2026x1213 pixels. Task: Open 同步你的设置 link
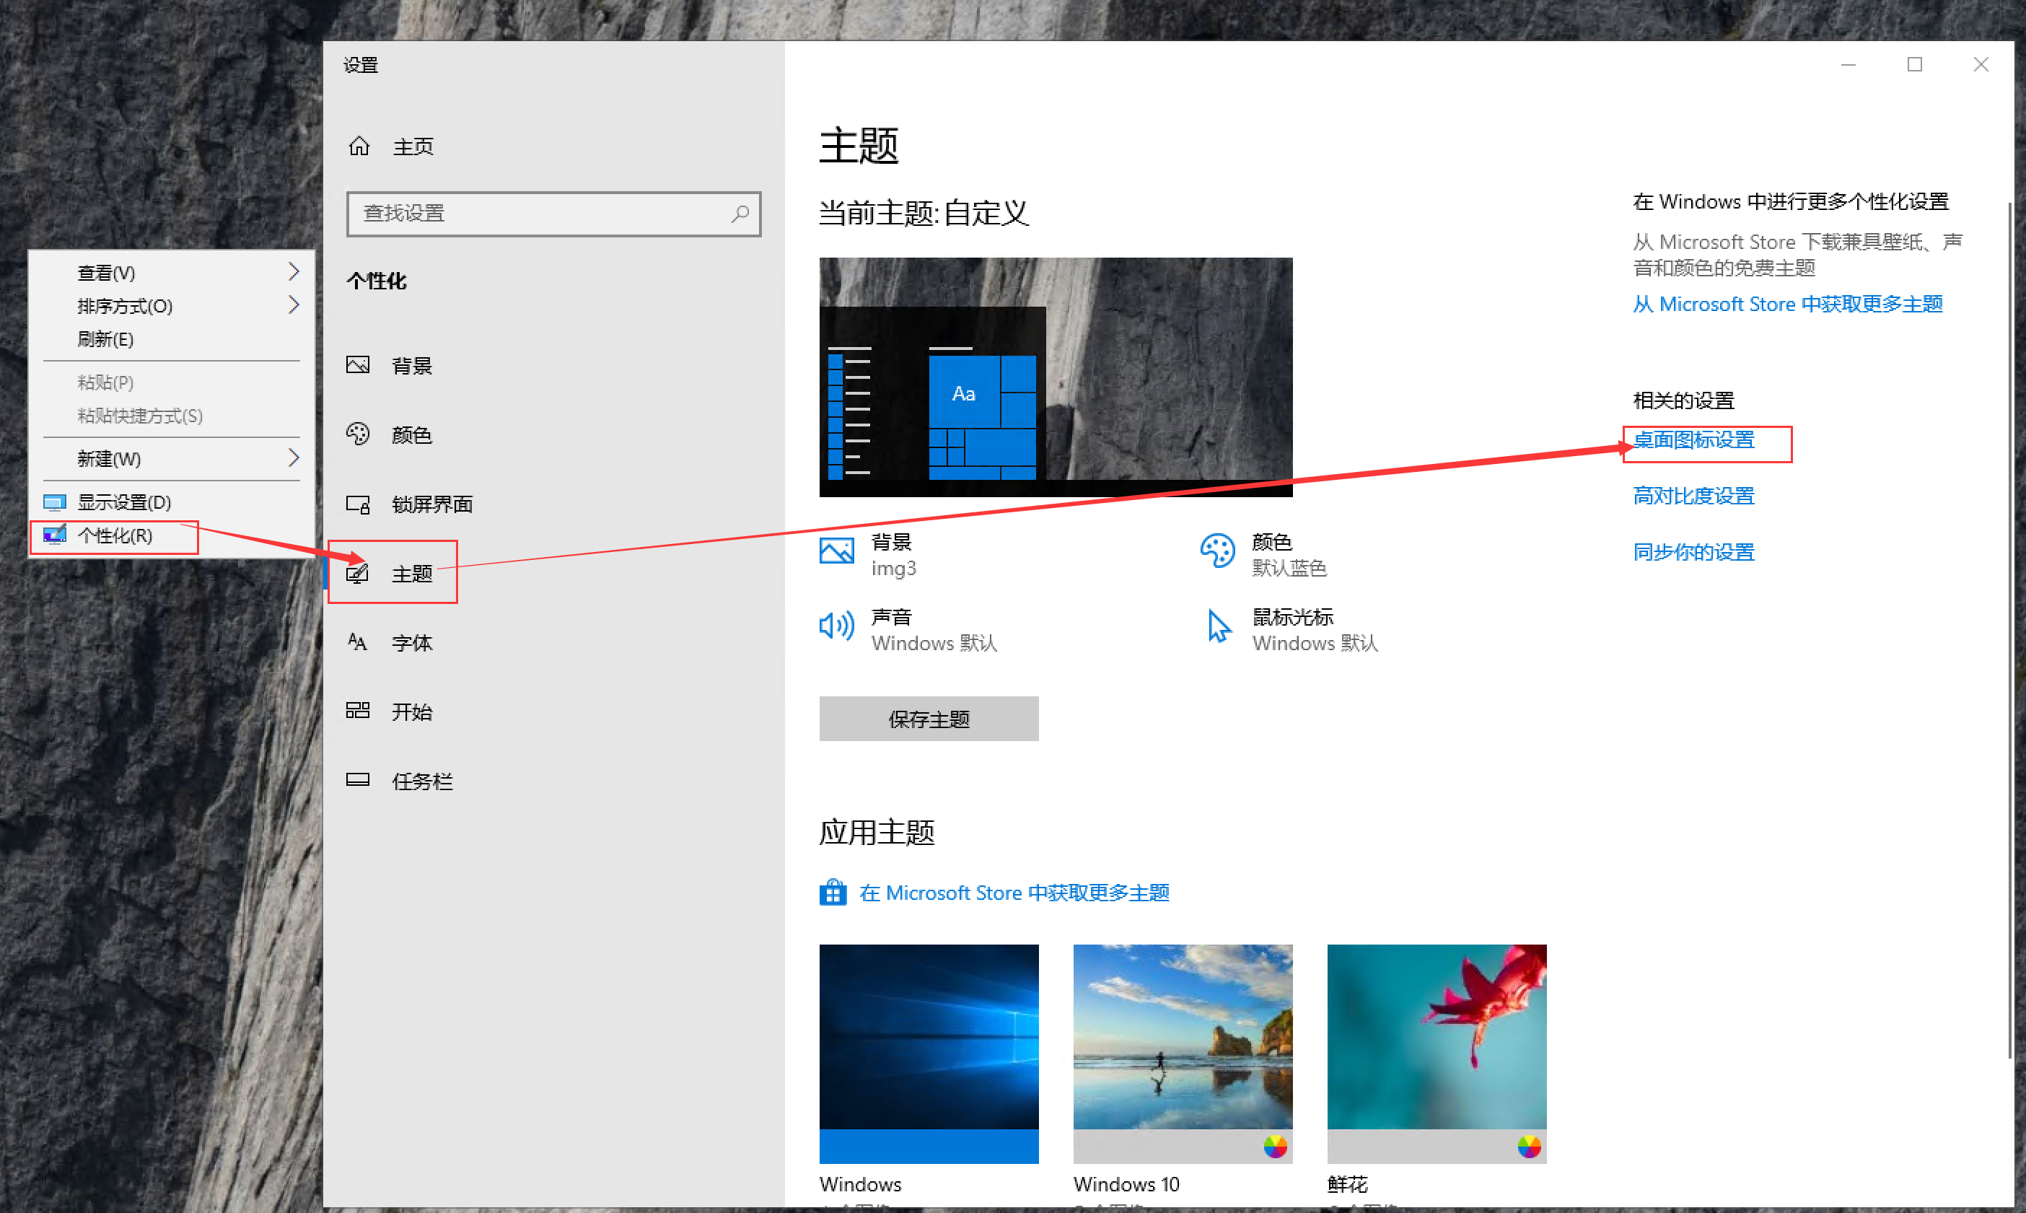point(1693,552)
